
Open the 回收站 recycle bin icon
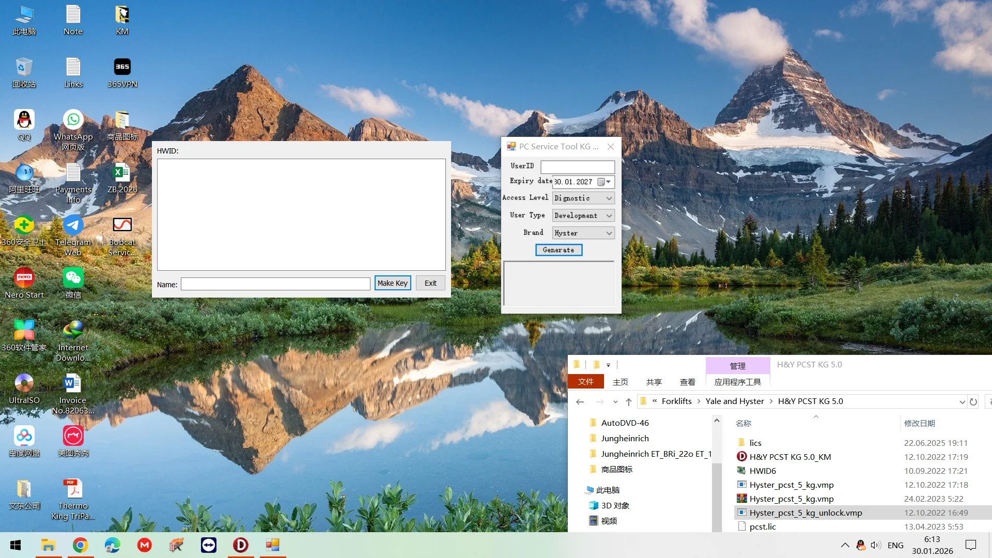click(24, 73)
